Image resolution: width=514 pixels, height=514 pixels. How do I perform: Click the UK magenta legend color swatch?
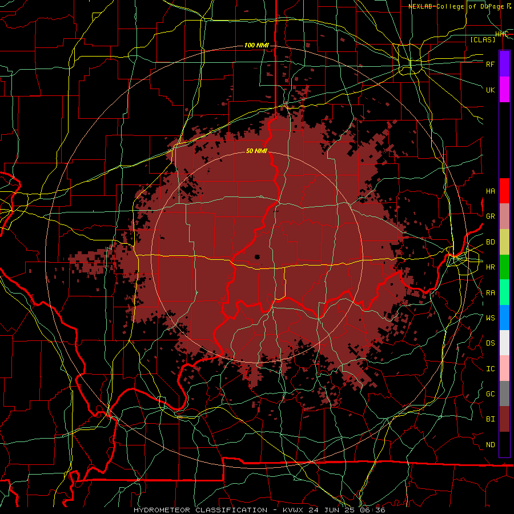pos(504,90)
